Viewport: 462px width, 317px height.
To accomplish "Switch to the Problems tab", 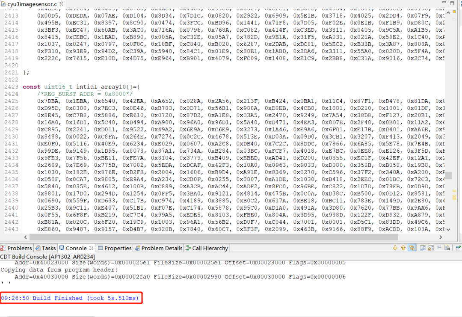I will pos(16,248).
